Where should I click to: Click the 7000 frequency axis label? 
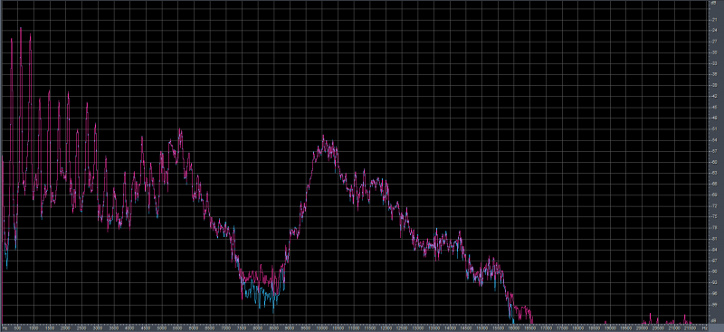[x=225, y=328]
